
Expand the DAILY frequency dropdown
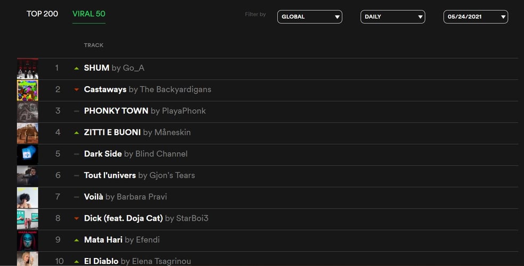(x=393, y=16)
